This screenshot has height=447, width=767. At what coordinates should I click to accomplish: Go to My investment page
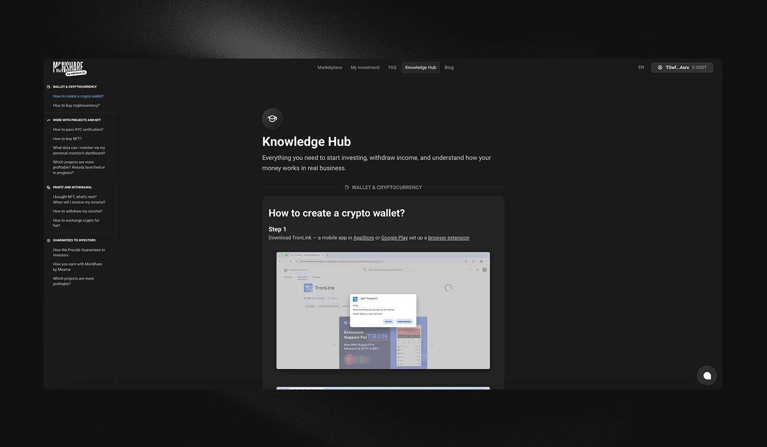click(365, 68)
